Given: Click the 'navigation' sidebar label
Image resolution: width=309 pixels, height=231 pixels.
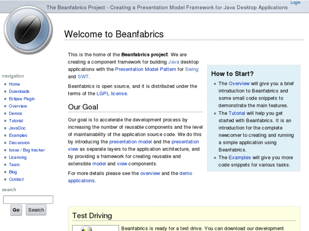Looking at the screenshot, I should (13, 76).
